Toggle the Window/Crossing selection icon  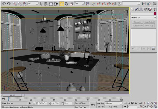[56, 4]
